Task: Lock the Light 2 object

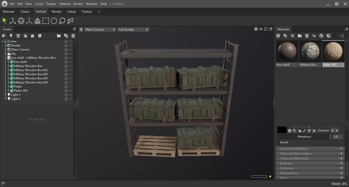Action: tap(66, 99)
